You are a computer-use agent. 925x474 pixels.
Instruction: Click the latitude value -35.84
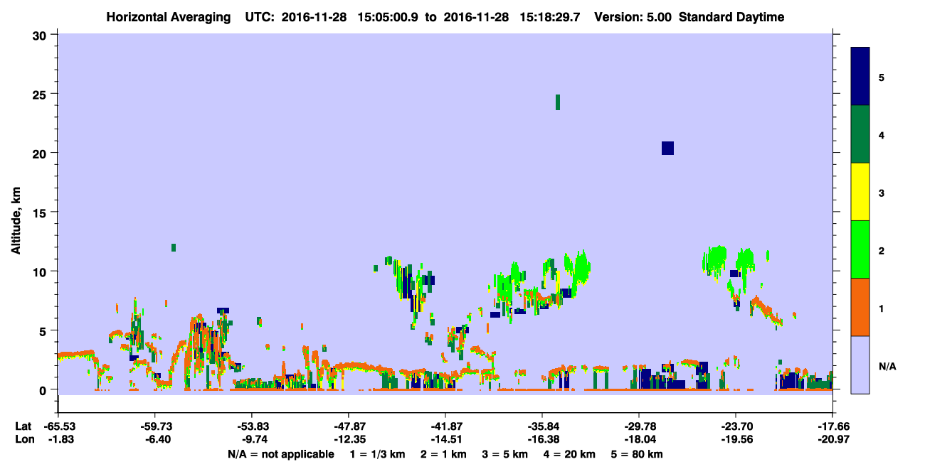(x=542, y=426)
